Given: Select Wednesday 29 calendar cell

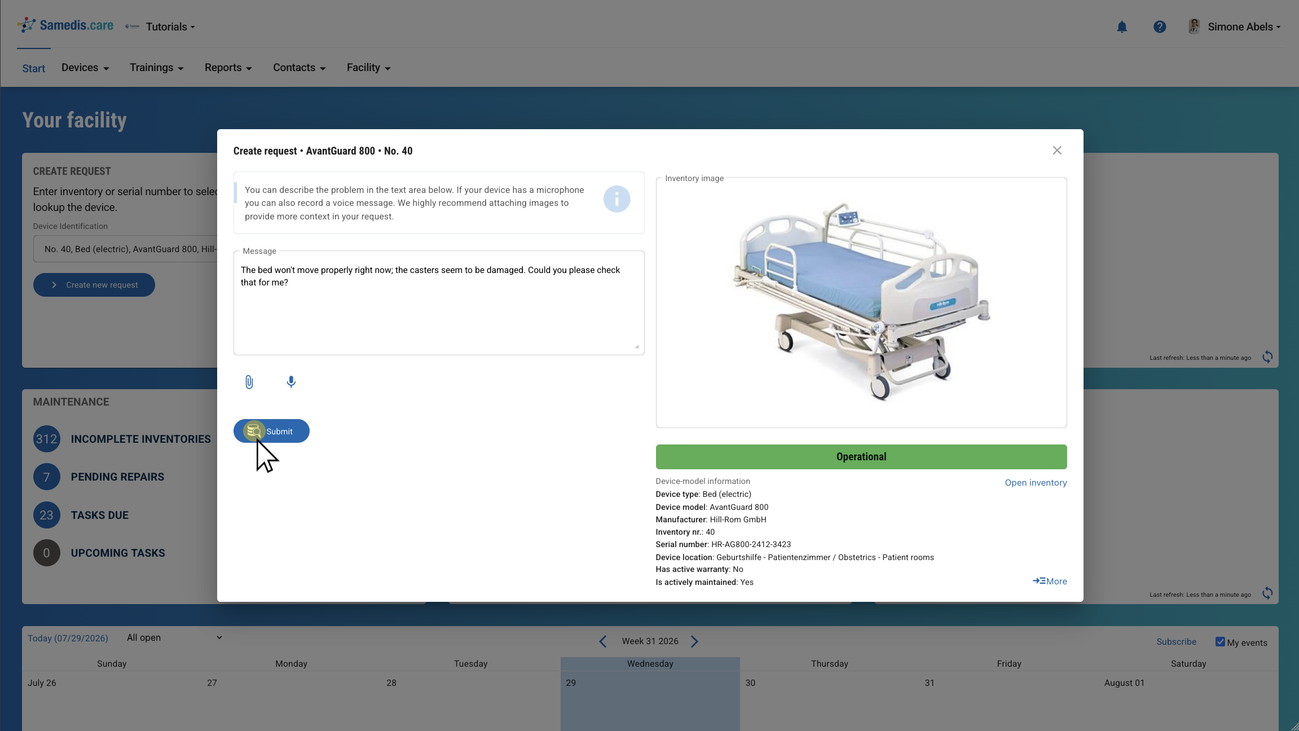Looking at the screenshot, I should [650, 701].
